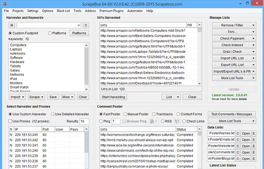This screenshot has height=169, width=264.
Task: Open the Premium Plugins menu
Action: coord(111,11)
